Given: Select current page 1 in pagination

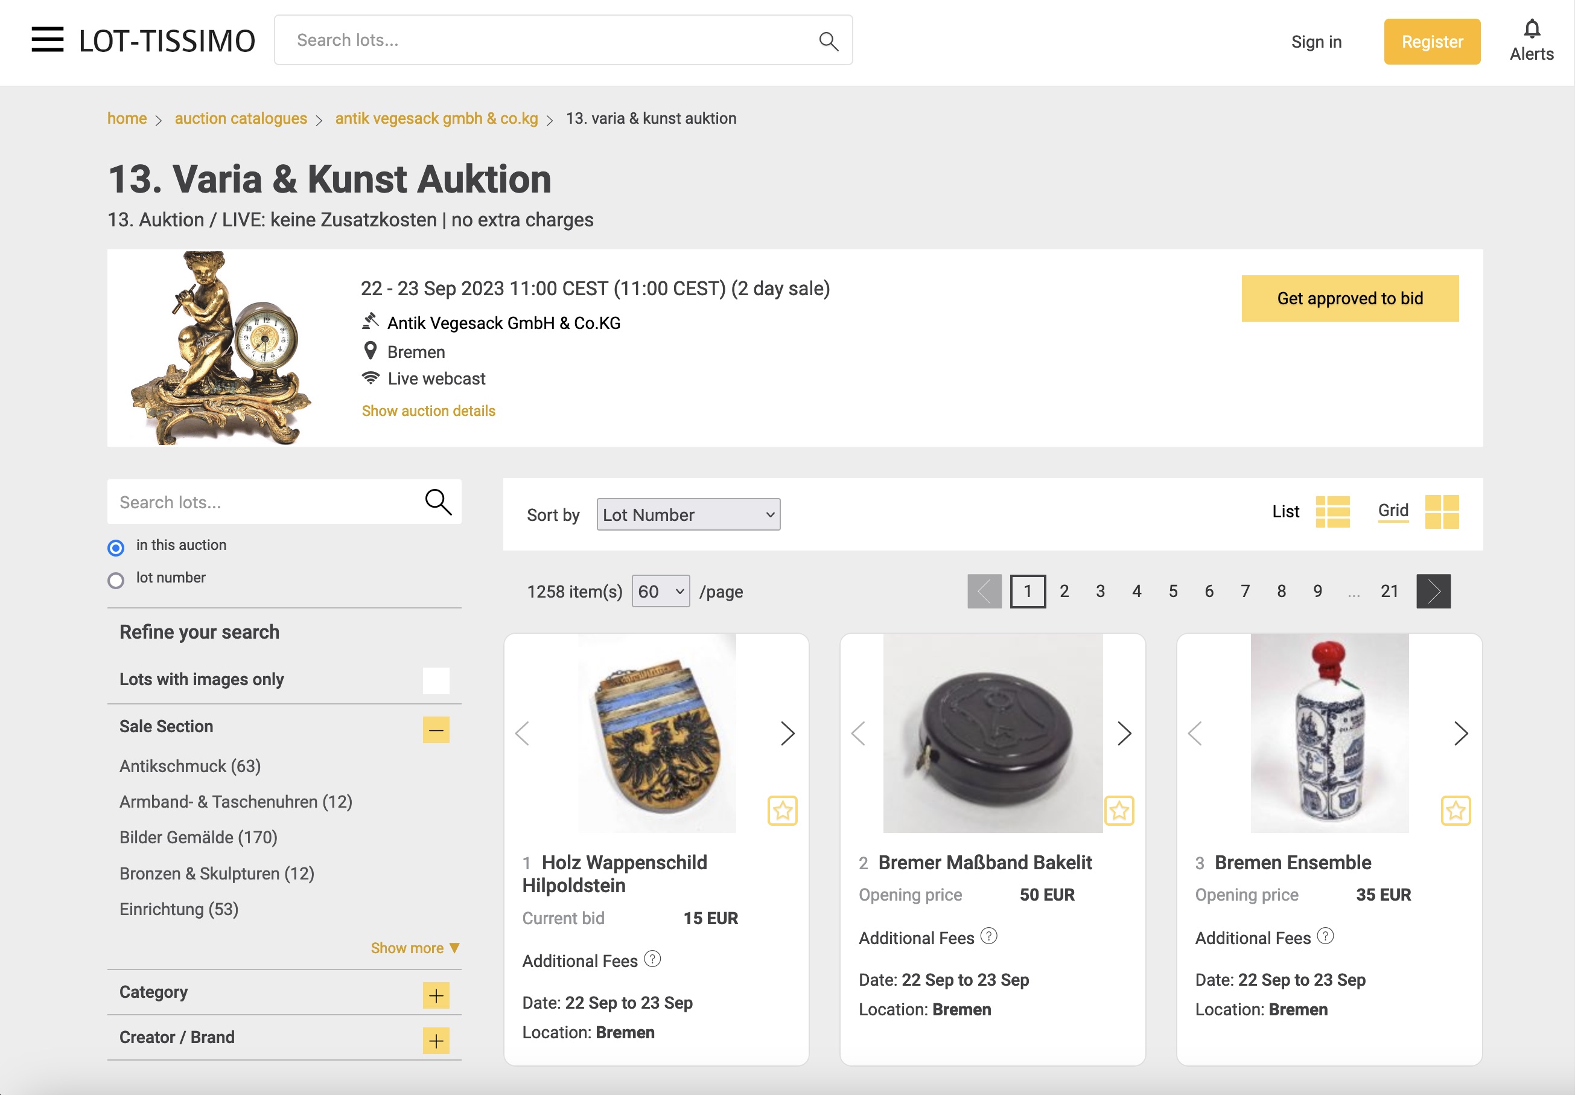Looking at the screenshot, I should click(1027, 591).
